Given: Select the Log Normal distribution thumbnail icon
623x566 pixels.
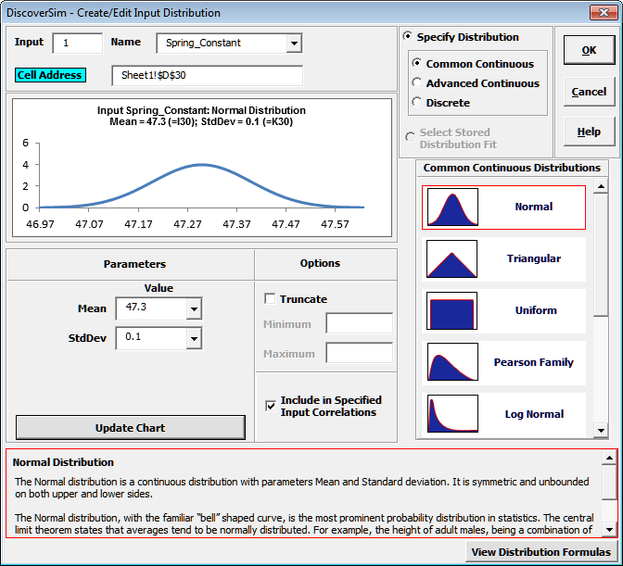Looking at the screenshot, I should coord(452,413).
